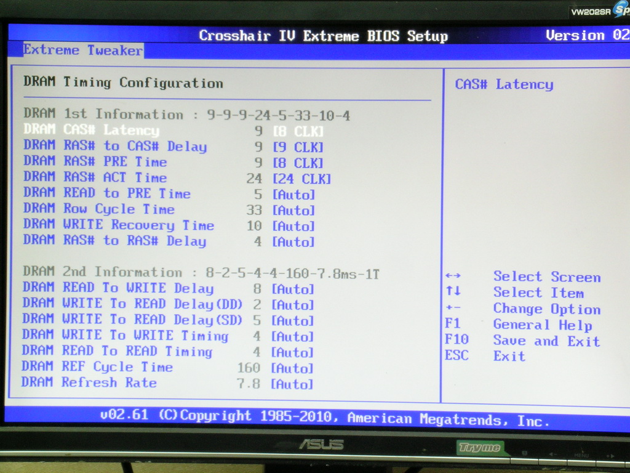Click the ASUS logo on the monitor bezel

(321, 445)
